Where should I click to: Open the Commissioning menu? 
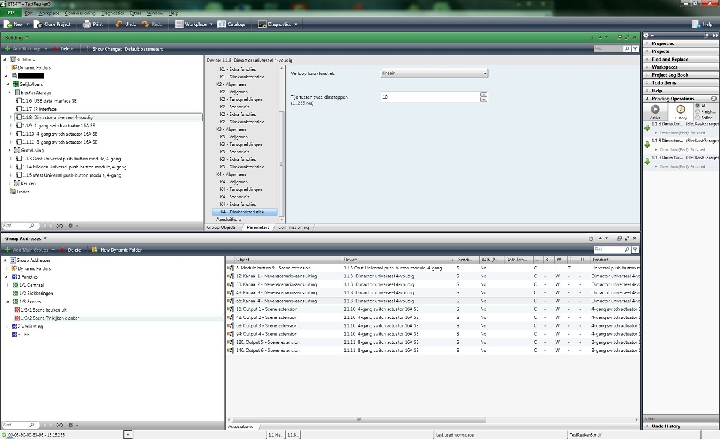click(x=80, y=13)
